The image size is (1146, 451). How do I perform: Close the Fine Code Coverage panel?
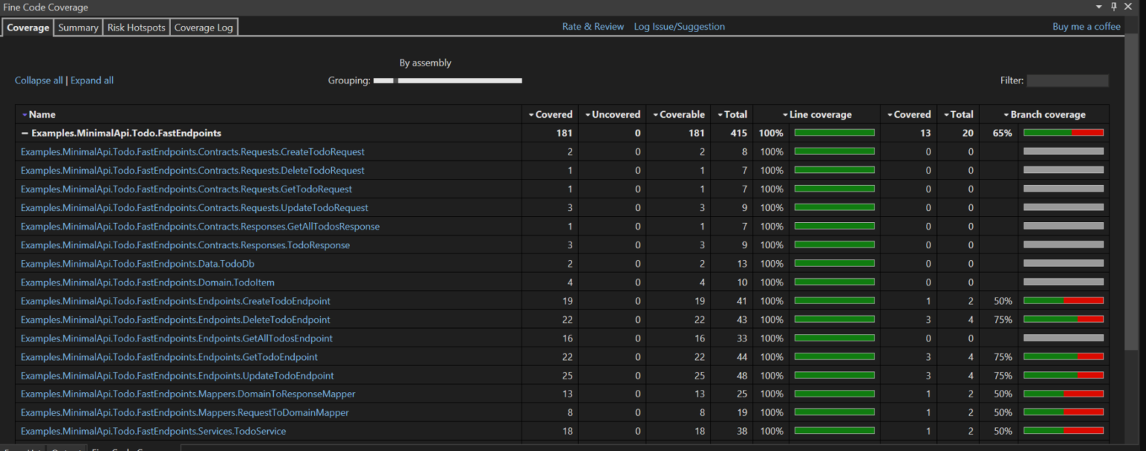click(1128, 7)
